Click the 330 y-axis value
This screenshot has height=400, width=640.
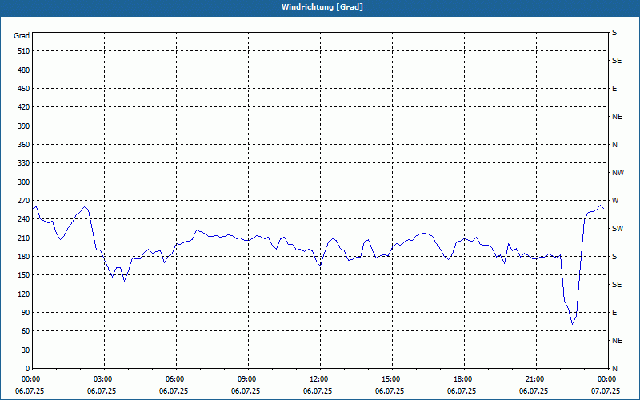[x=24, y=163]
